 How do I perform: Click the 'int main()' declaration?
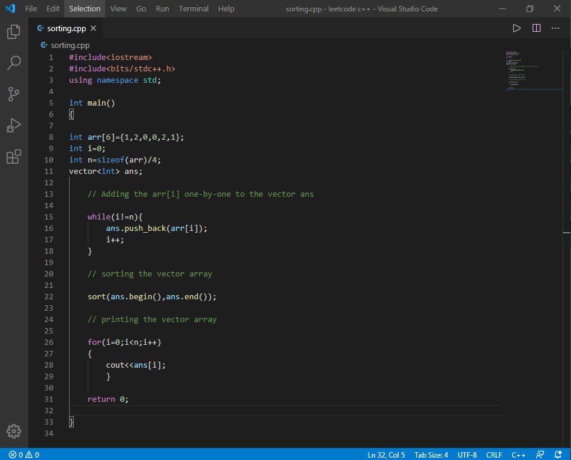(92, 103)
